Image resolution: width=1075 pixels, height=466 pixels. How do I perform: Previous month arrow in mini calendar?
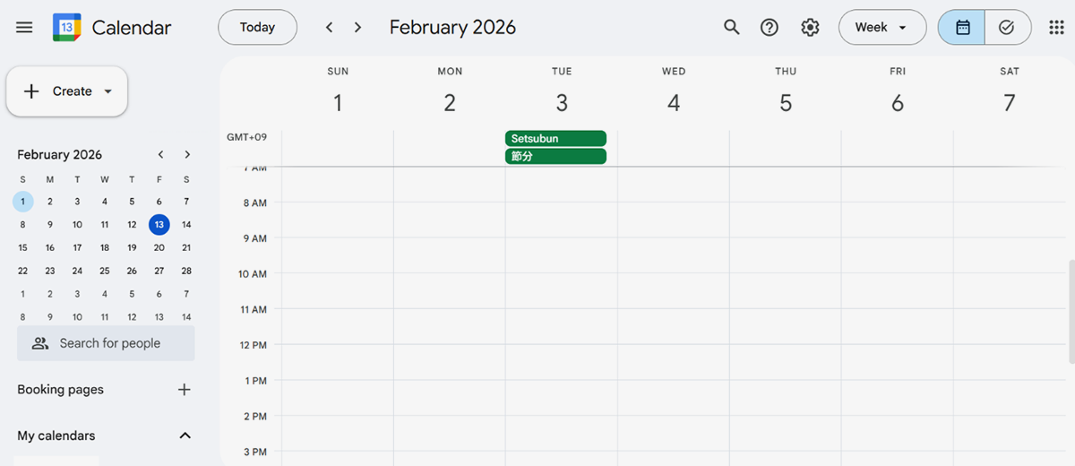160,154
